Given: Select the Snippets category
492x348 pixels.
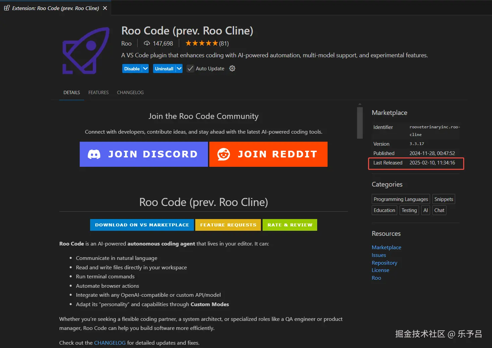Looking at the screenshot, I should (444, 199).
